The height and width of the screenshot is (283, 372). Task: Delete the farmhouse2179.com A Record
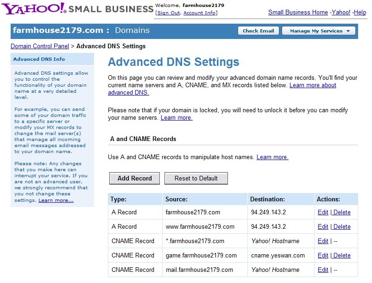342,212
